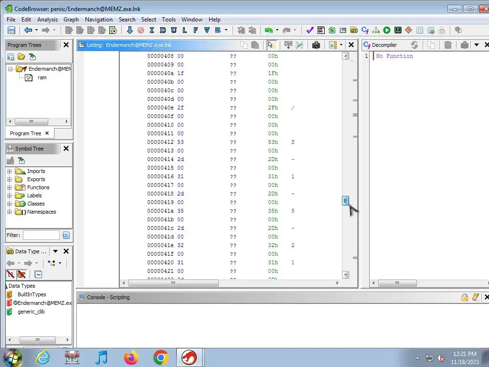Toggle the D (data) navigation button

pyautogui.click(x=162, y=30)
